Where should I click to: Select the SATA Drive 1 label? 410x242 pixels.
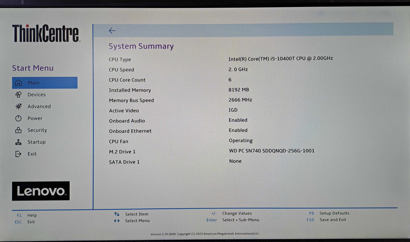point(124,162)
